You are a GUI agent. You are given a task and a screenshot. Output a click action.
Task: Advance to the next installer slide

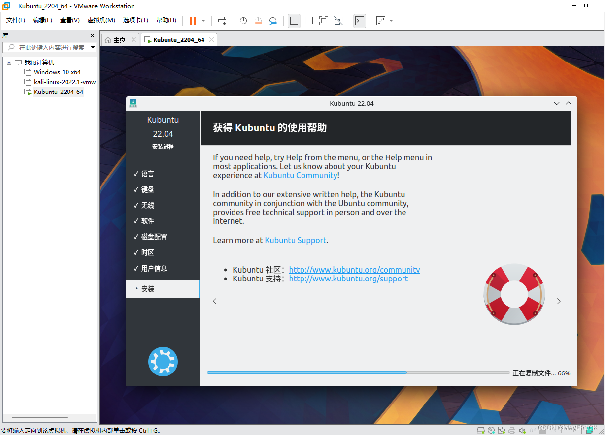pos(559,301)
